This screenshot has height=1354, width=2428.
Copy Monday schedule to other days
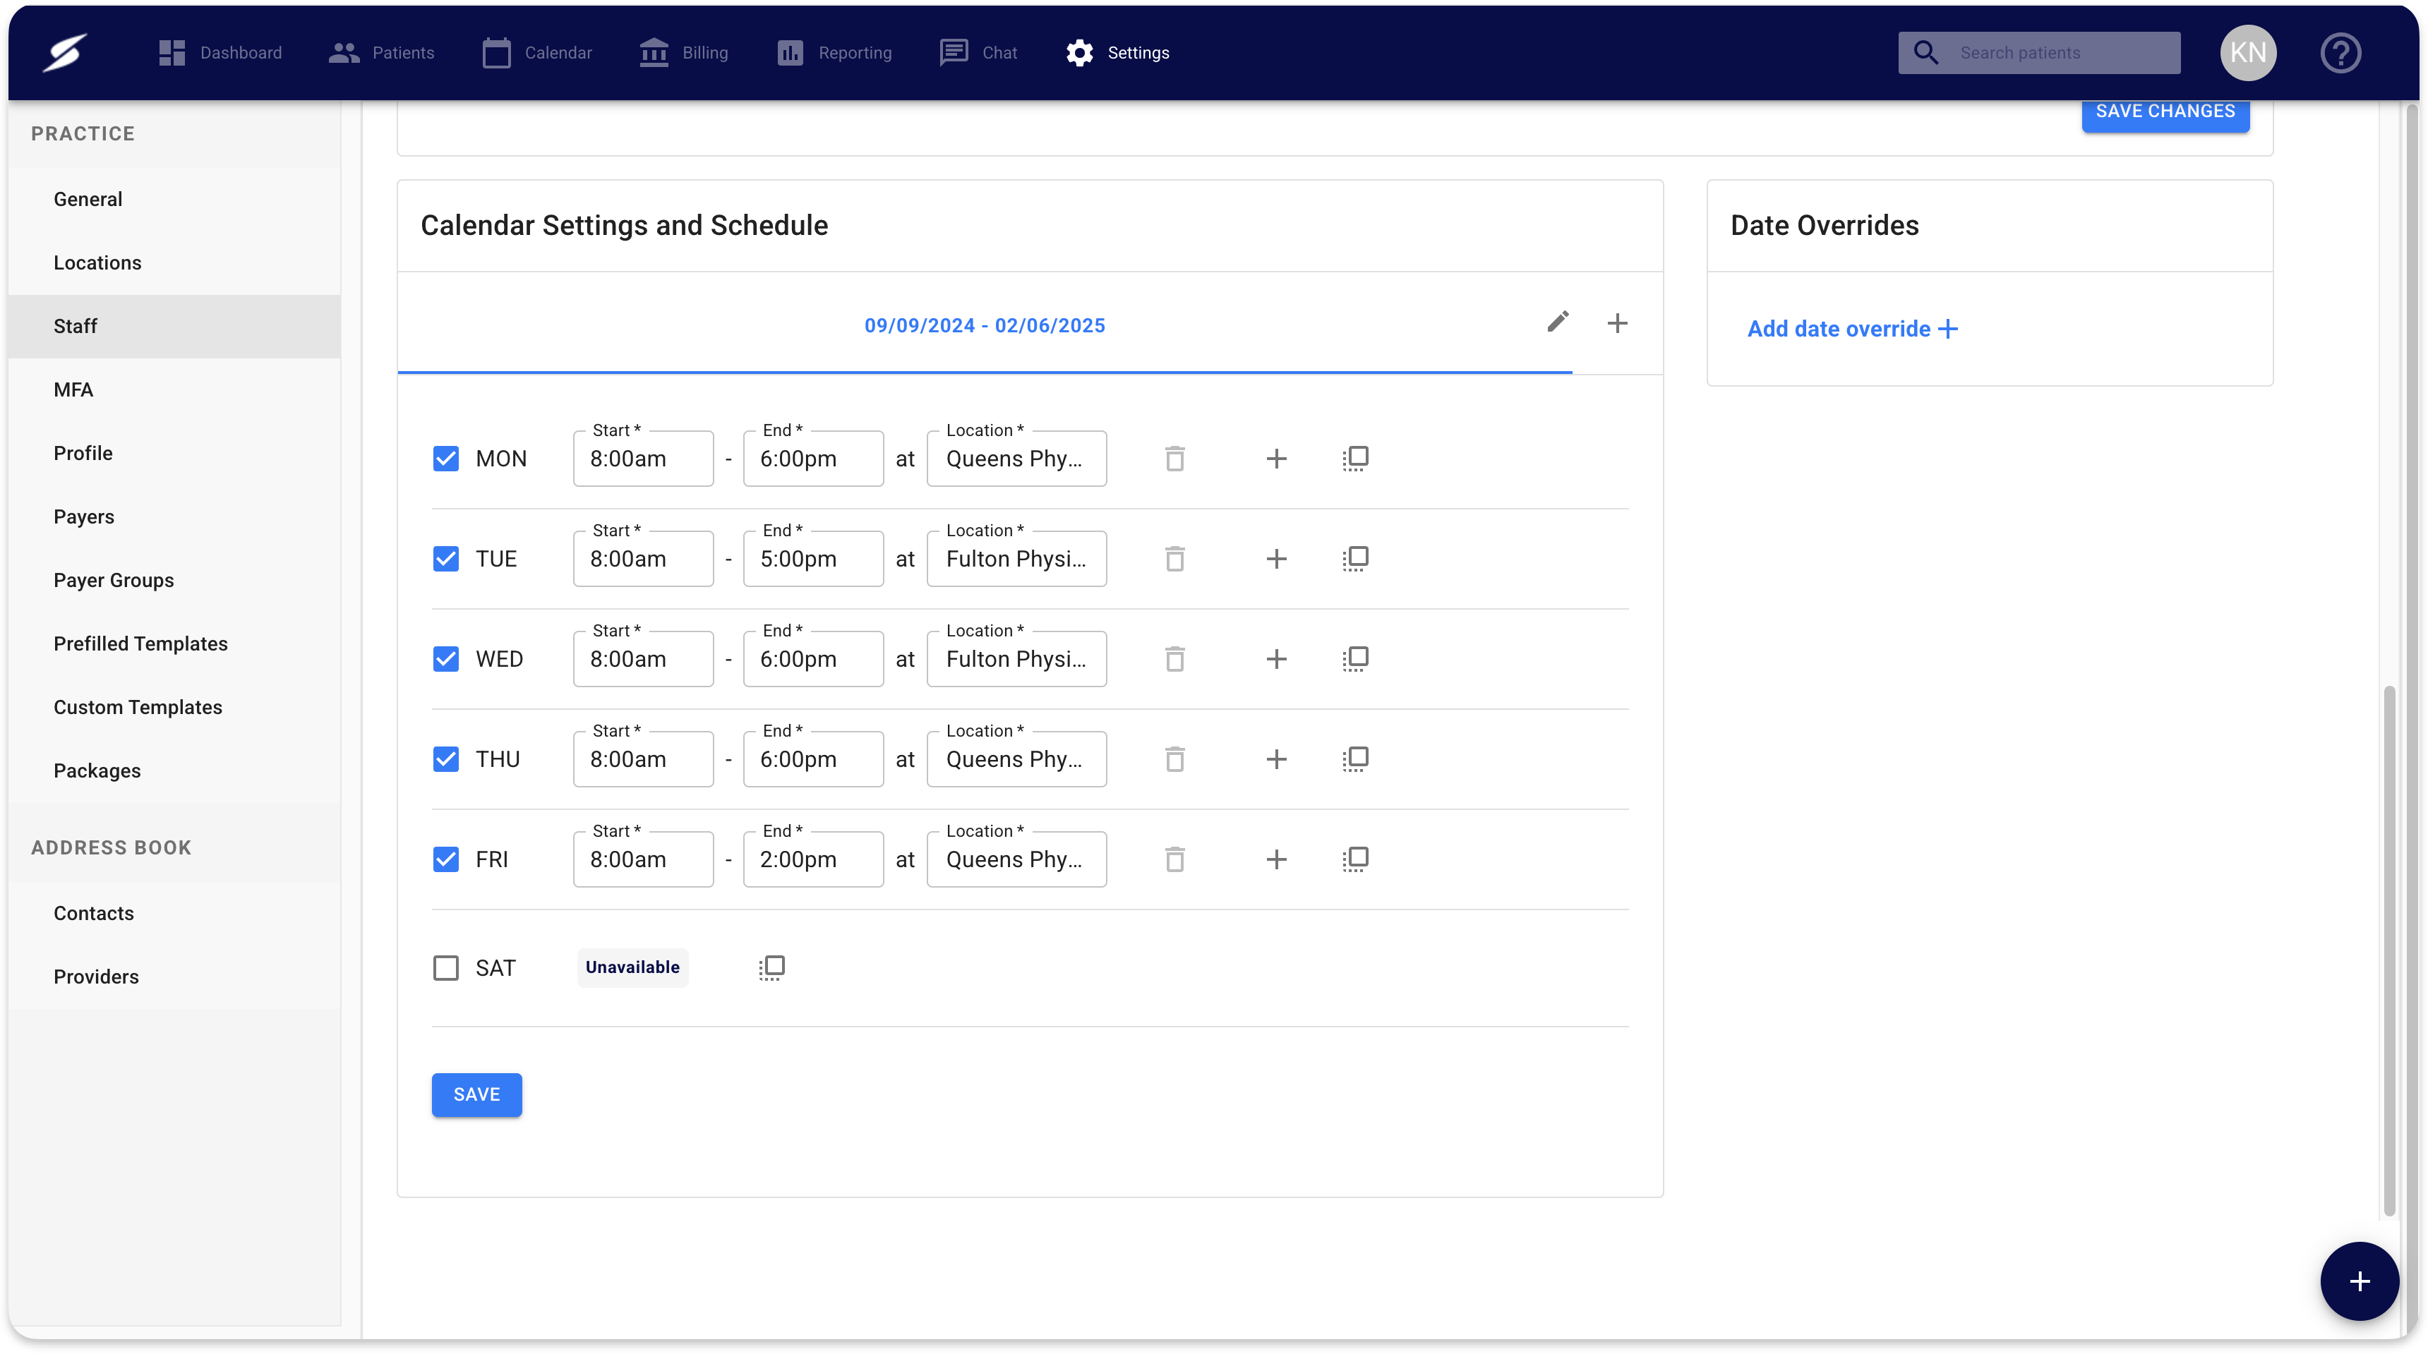tap(1354, 459)
